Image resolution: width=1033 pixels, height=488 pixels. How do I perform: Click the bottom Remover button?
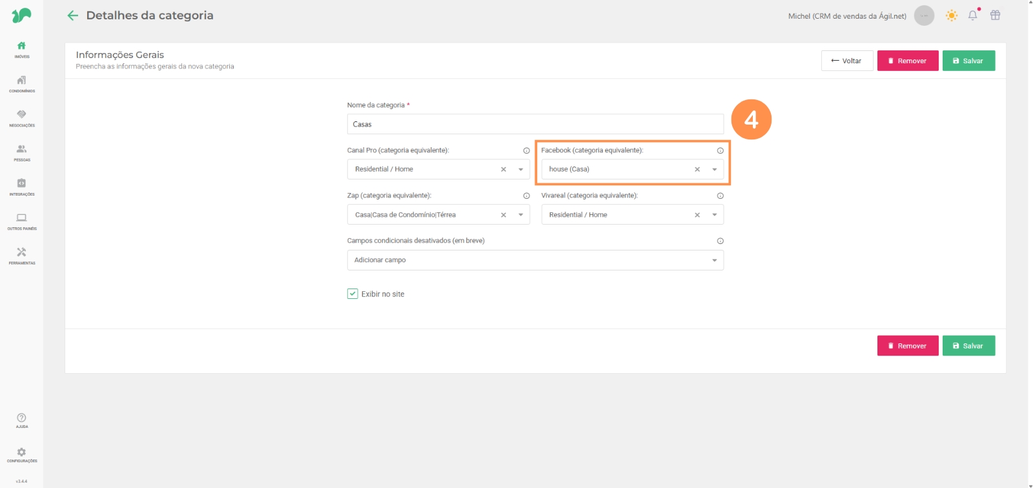(x=907, y=346)
